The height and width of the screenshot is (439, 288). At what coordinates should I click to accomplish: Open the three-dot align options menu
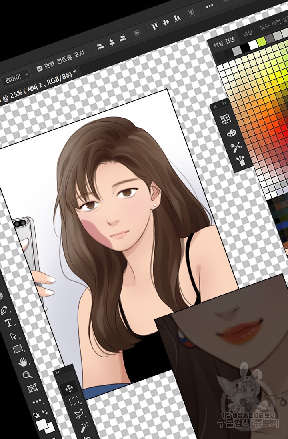coord(210,6)
